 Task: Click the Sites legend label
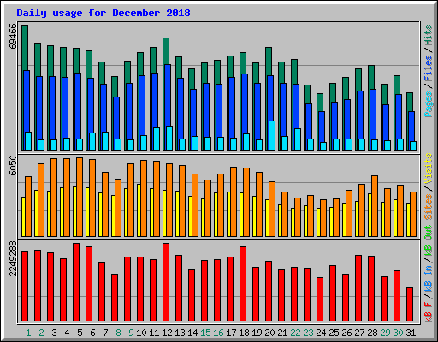tap(428, 207)
